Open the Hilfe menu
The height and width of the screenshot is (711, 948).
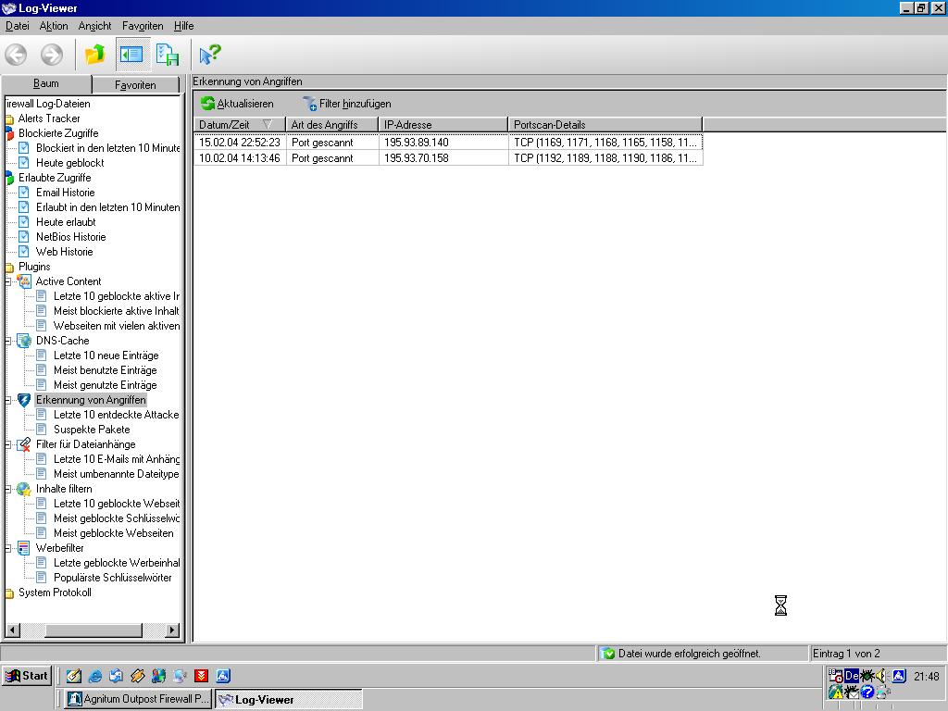tap(184, 26)
